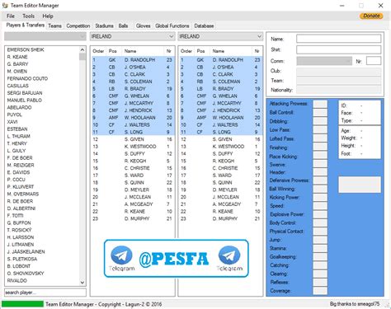Click the Attacking Prowess value box
This screenshot has width=391, height=309.
(x=320, y=104)
